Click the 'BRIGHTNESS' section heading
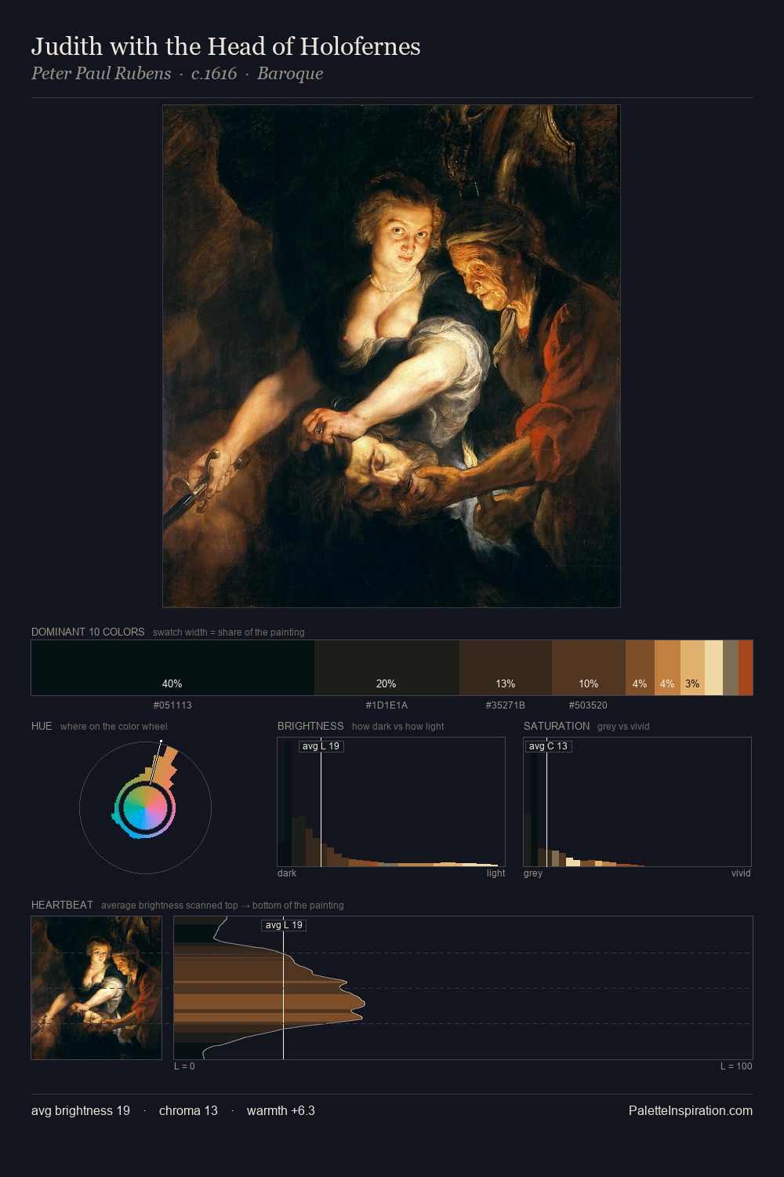Viewport: 784px width, 1177px height. point(310,726)
